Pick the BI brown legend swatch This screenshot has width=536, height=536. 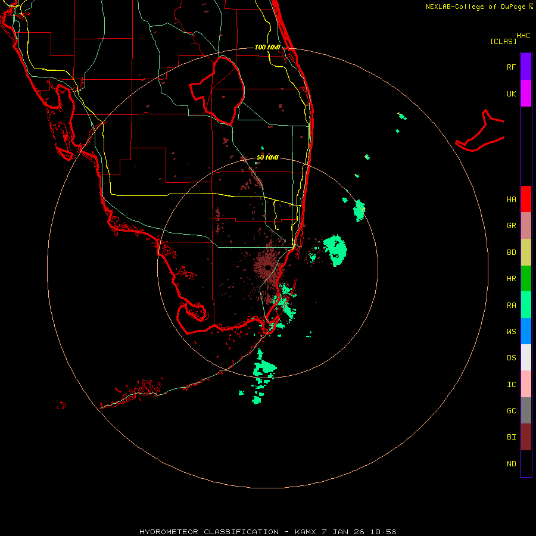(x=526, y=437)
